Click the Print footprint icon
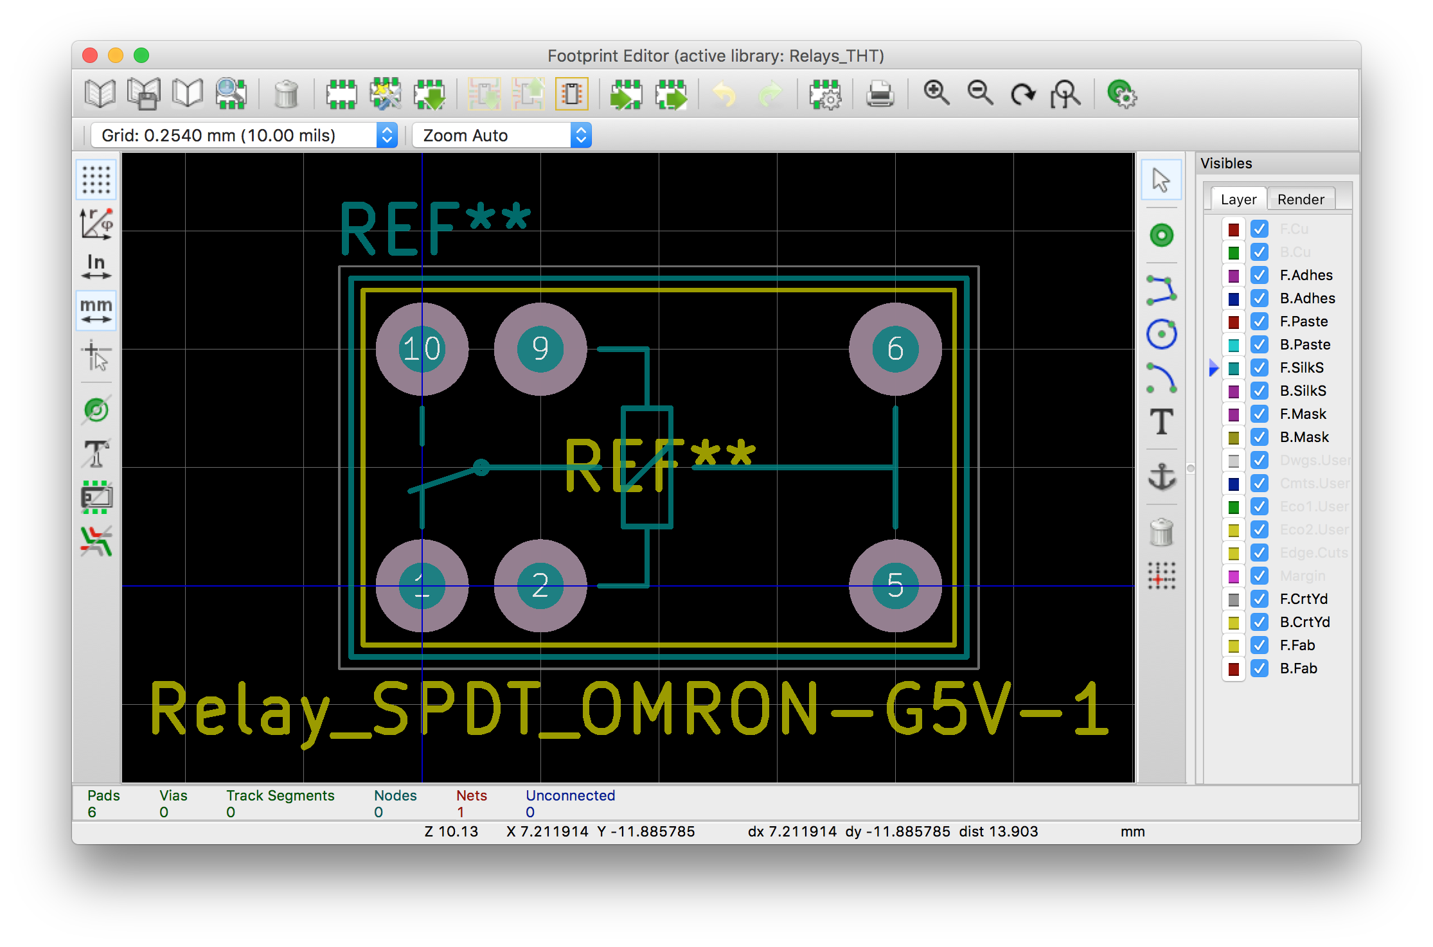Screen dimensions: 1433x947 pos(880,94)
